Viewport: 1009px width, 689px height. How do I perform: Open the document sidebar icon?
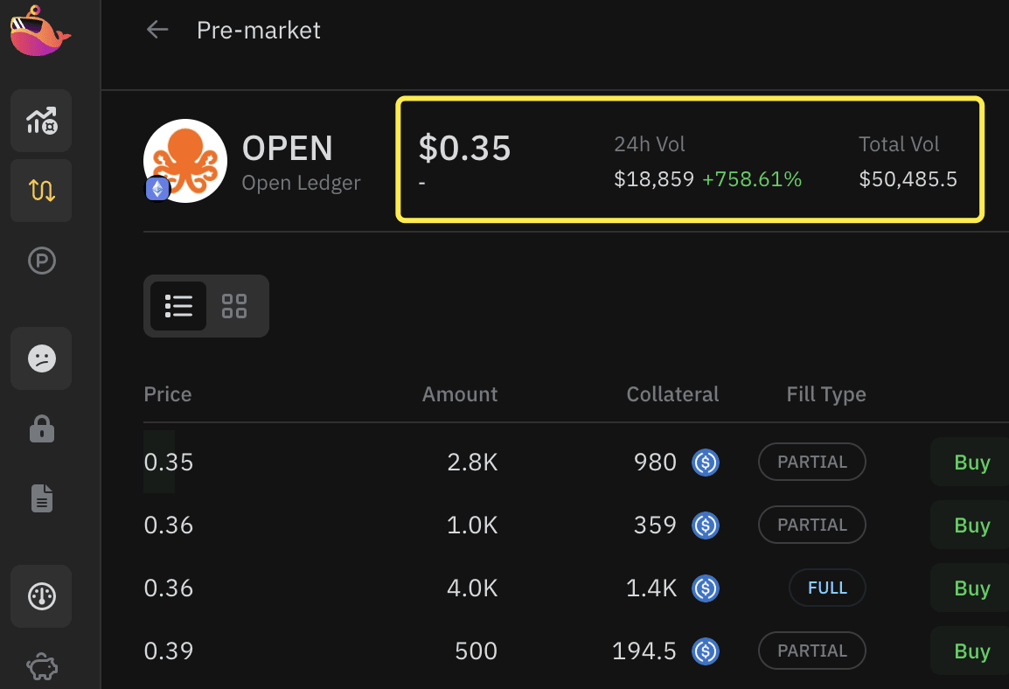pyautogui.click(x=41, y=498)
